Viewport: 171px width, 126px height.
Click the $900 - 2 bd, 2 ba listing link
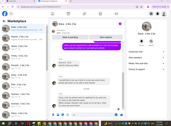pos(63,33)
